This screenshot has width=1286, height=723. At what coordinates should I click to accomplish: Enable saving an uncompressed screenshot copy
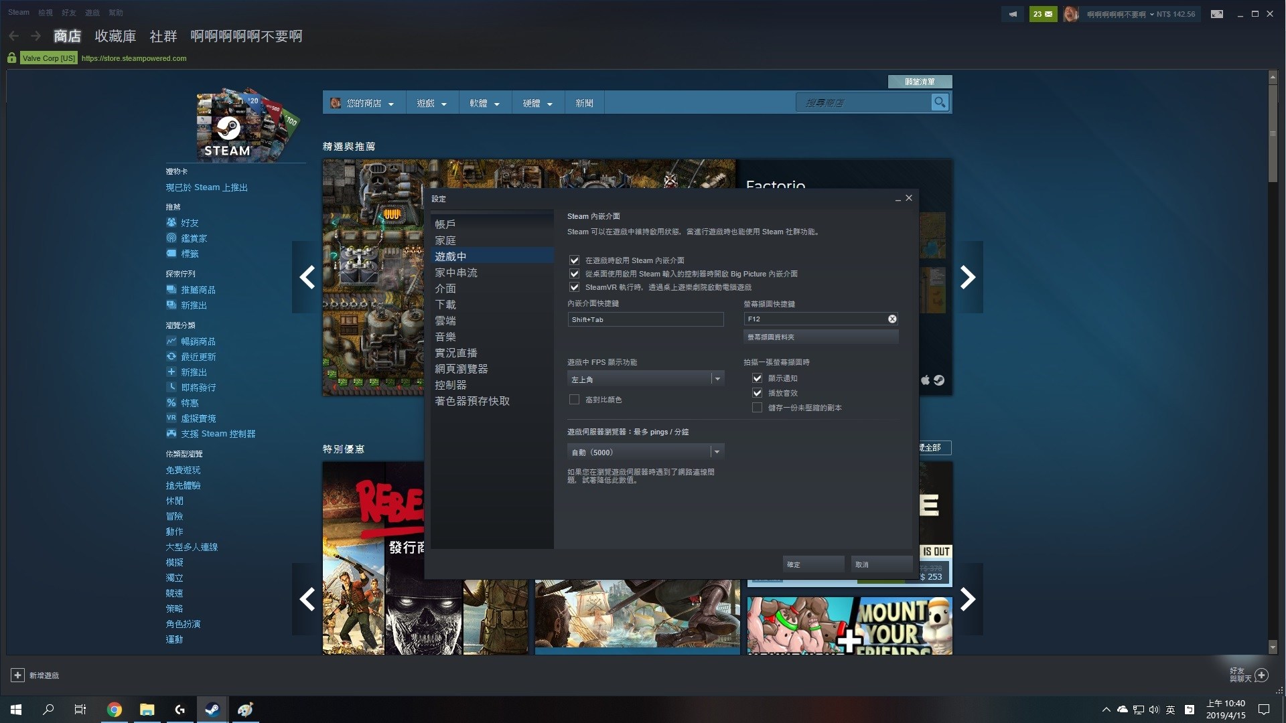[757, 408]
